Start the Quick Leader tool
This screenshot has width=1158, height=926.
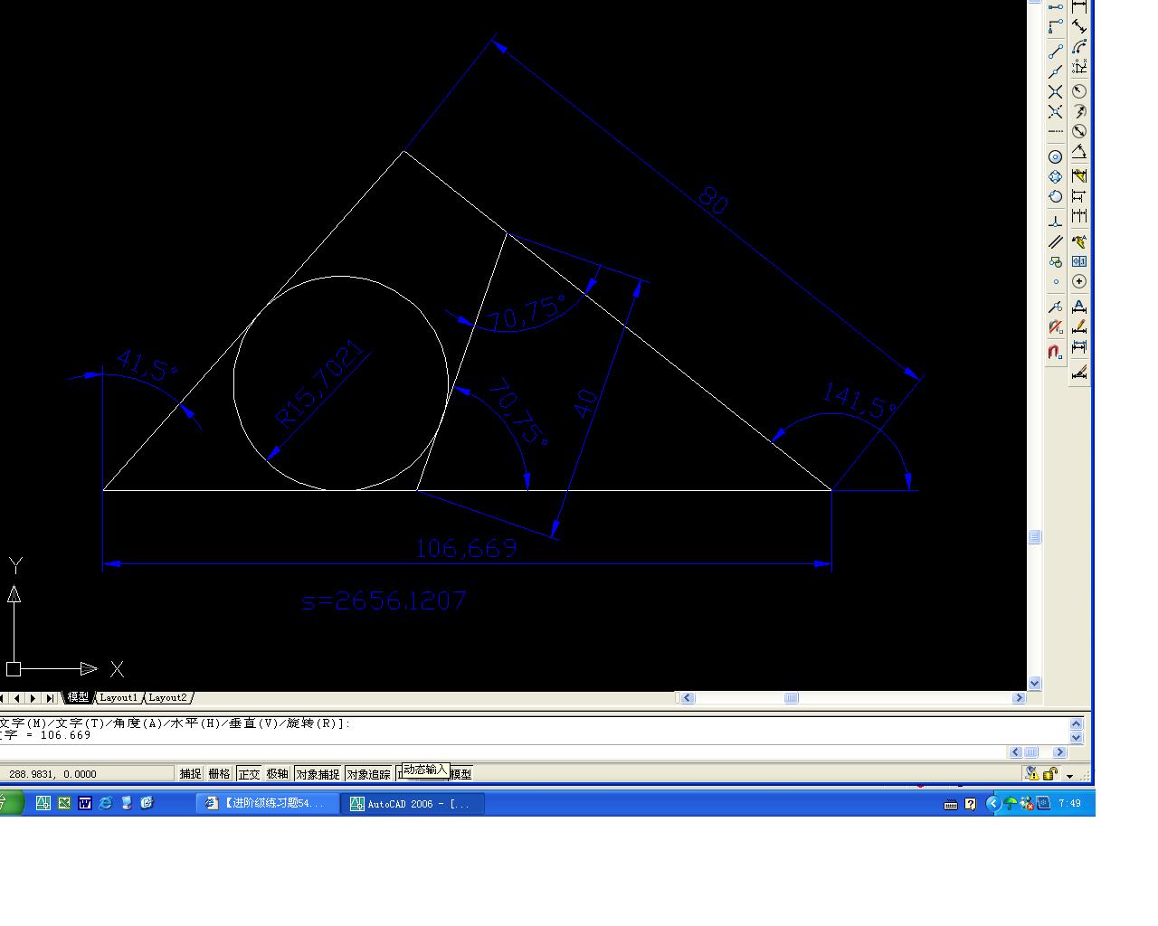(x=1079, y=241)
